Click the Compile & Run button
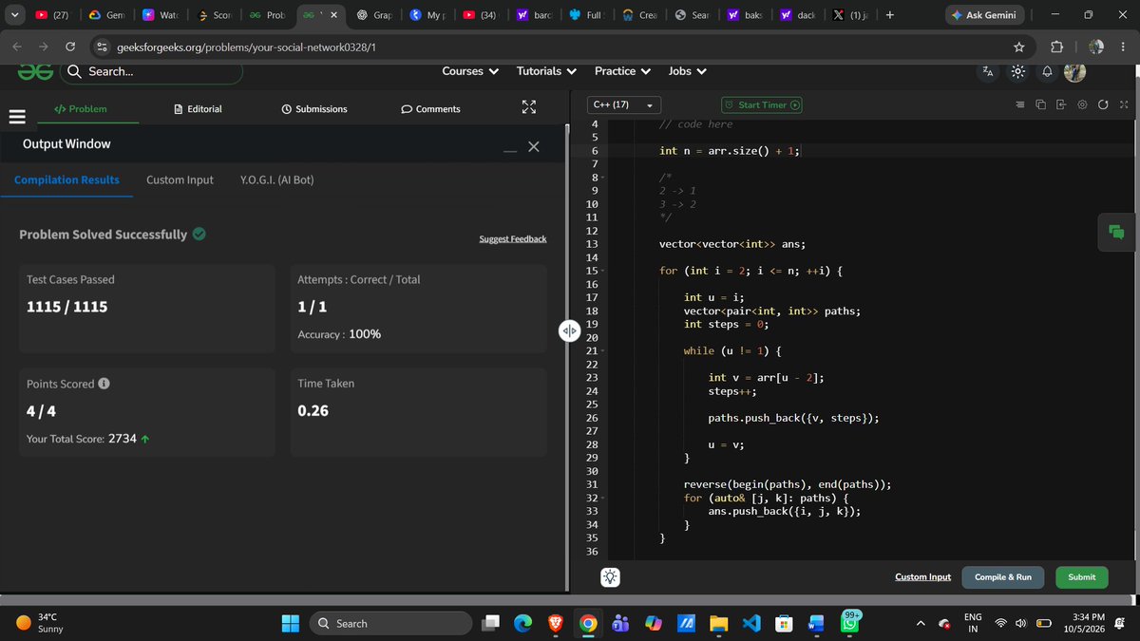 pyautogui.click(x=1002, y=576)
